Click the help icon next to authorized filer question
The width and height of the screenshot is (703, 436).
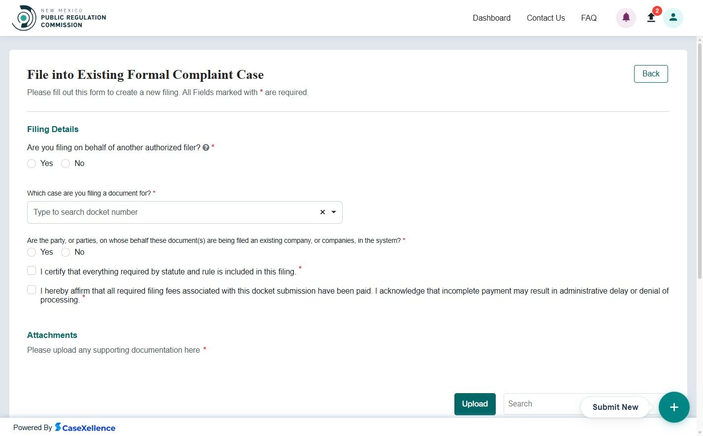[206, 147]
